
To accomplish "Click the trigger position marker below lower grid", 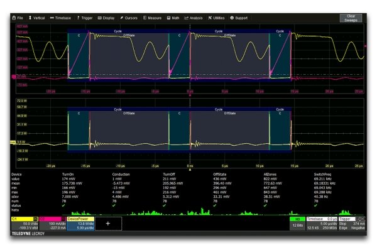I will click(x=190, y=170).
